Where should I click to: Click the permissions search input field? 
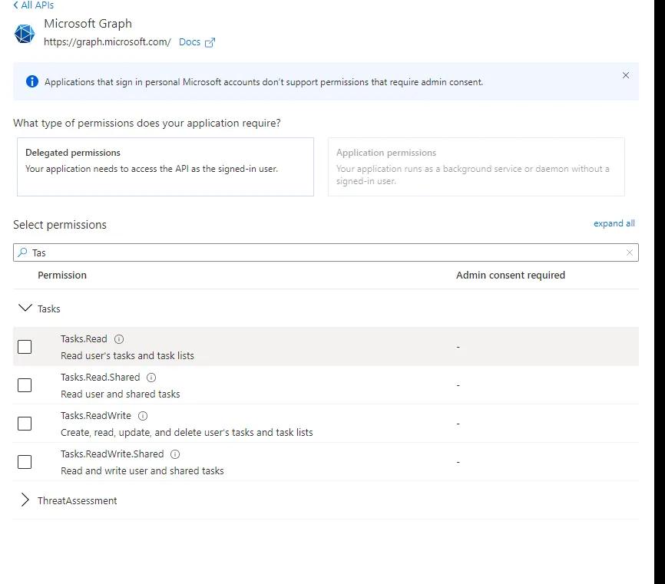tap(323, 252)
